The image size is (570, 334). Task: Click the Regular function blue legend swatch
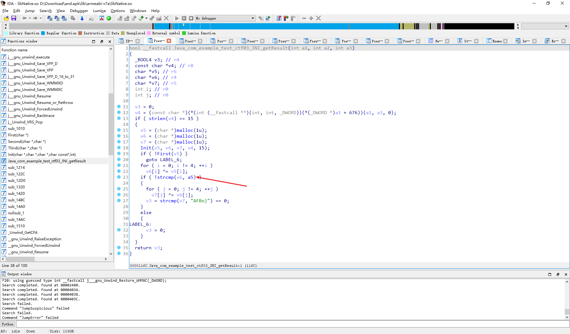pyautogui.click(x=43, y=33)
